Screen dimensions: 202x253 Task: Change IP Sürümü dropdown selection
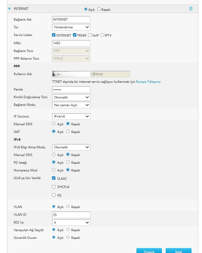click(x=71, y=116)
